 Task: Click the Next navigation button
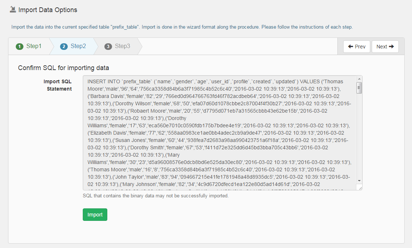pos(385,46)
